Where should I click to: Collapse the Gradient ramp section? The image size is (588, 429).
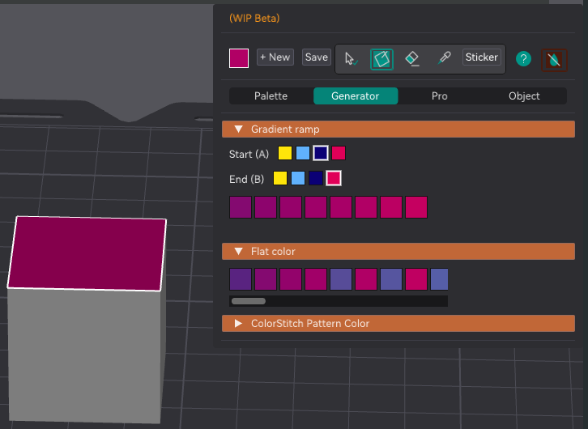point(398,130)
